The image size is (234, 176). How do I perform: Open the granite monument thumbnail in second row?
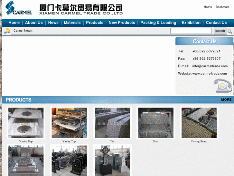click(x=26, y=160)
